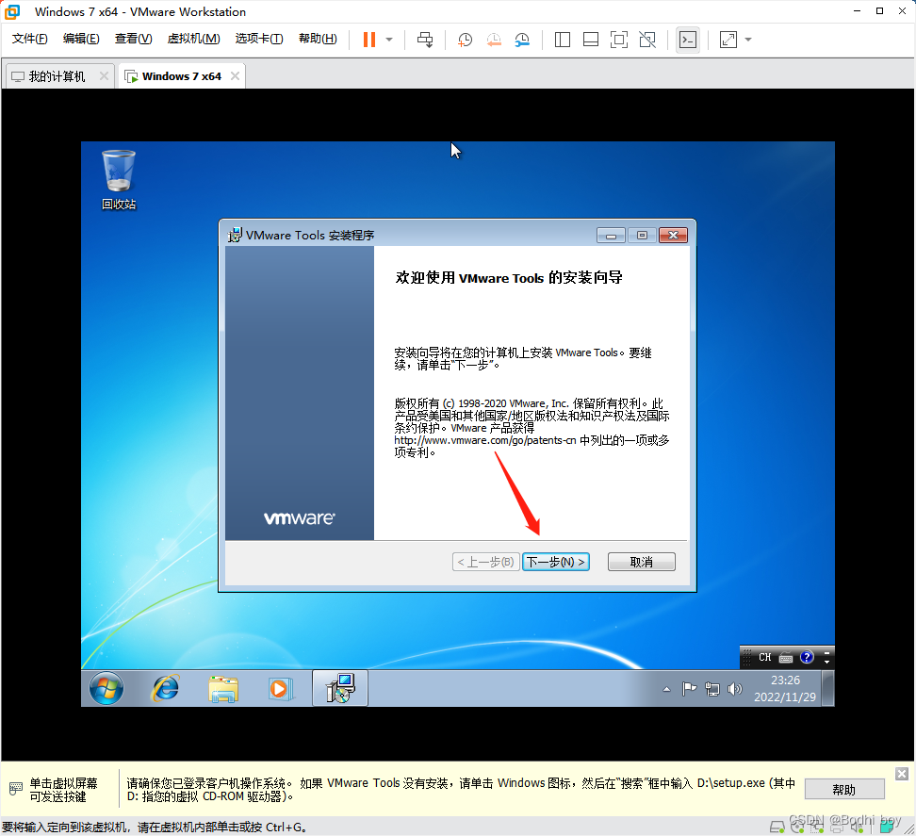The height and width of the screenshot is (836, 916).
Task: Click the language bar help icon
Action: coord(807,657)
